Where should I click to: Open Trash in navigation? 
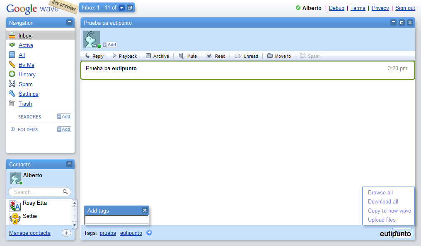[25, 104]
